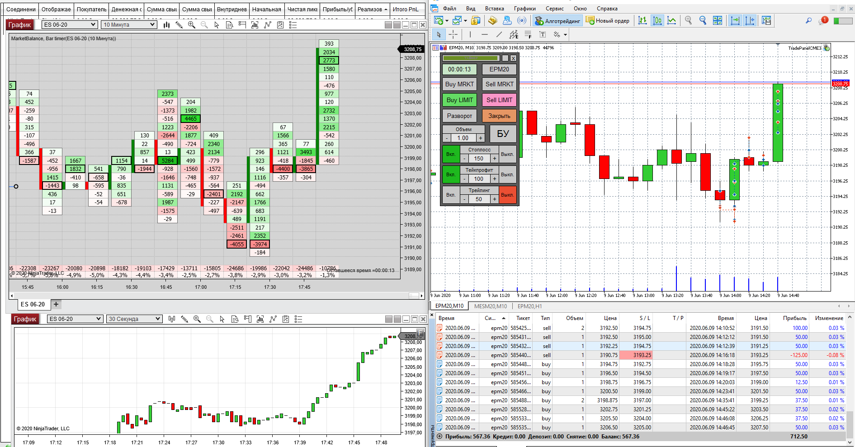This screenshot has width=855, height=447.
Task: Turn on the Стоплосс Вкл. switch
Action: pos(451,154)
